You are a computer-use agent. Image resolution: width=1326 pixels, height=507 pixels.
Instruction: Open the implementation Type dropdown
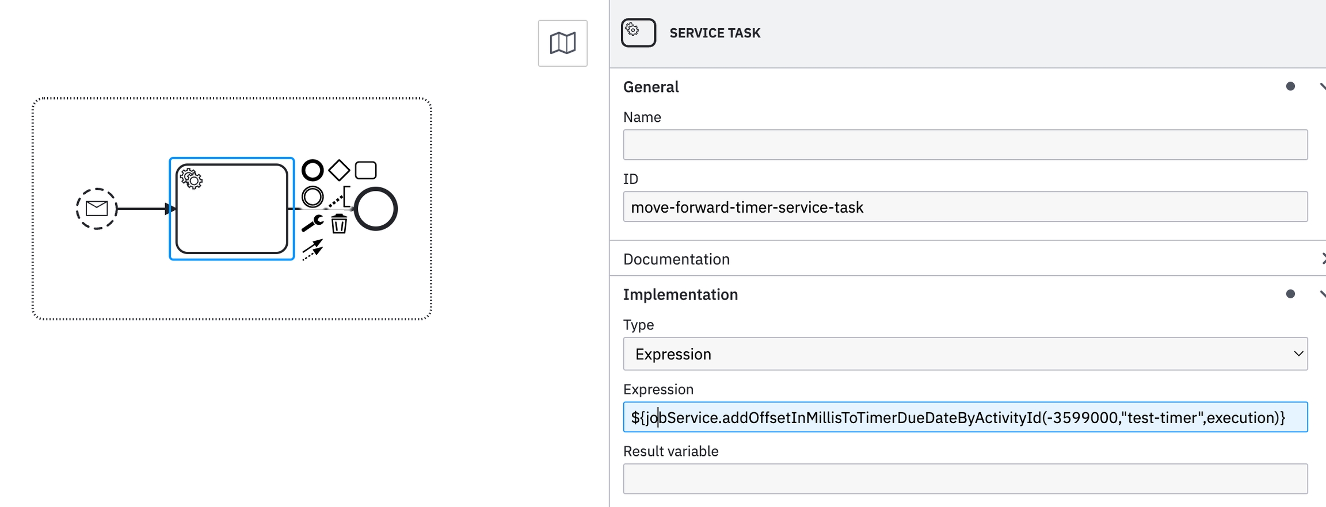click(x=965, y=354)
